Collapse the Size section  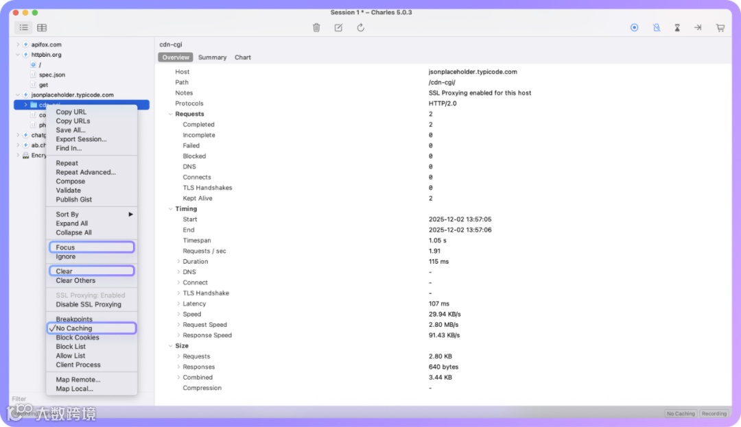(171, 346)
